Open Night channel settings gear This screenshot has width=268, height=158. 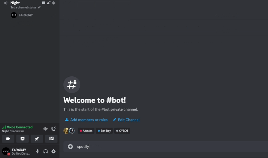coord(54,3)
